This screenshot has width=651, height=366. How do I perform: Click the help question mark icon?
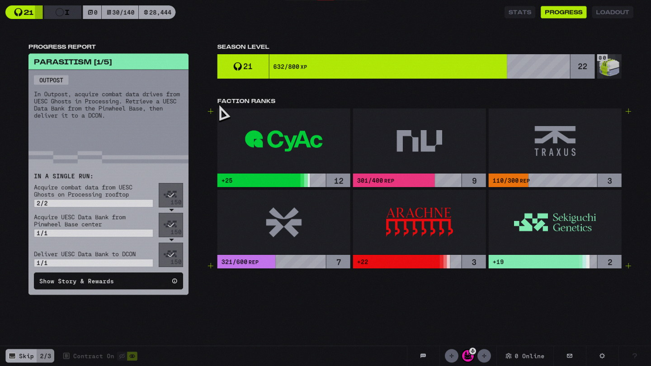[x=635, y=356]
